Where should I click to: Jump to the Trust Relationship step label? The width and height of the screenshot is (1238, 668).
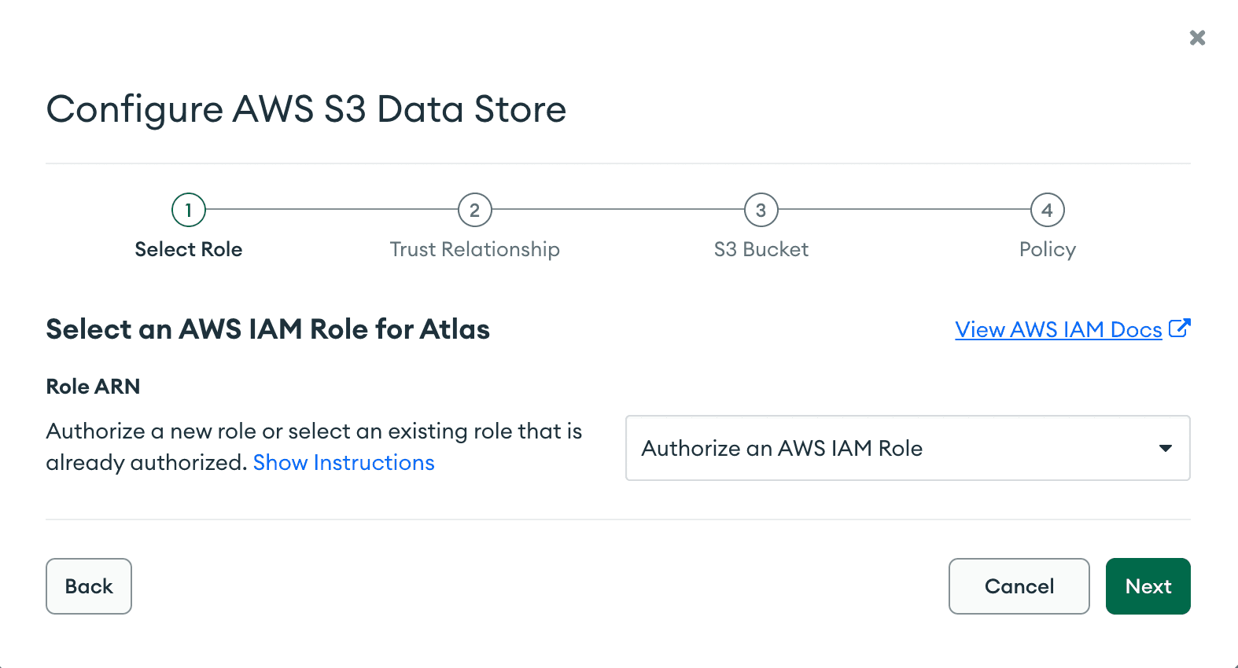[x=475, y=249]
